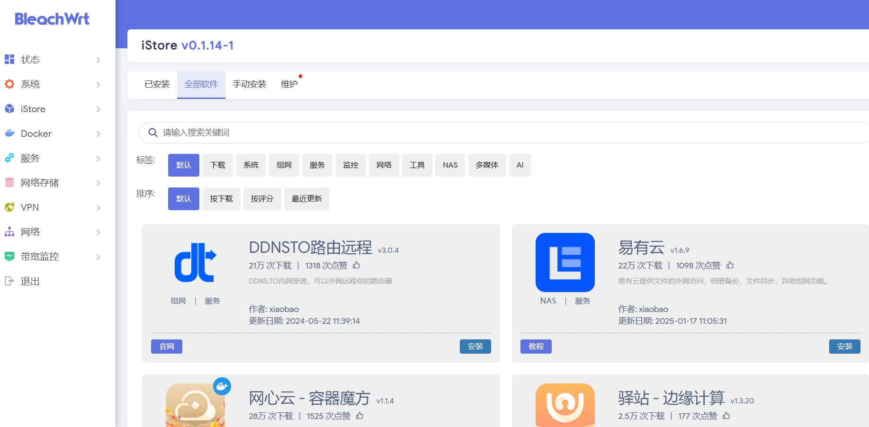Expand the 带宽监控 menu chevron
869x427 pixels.
click(x=99, y=257)
